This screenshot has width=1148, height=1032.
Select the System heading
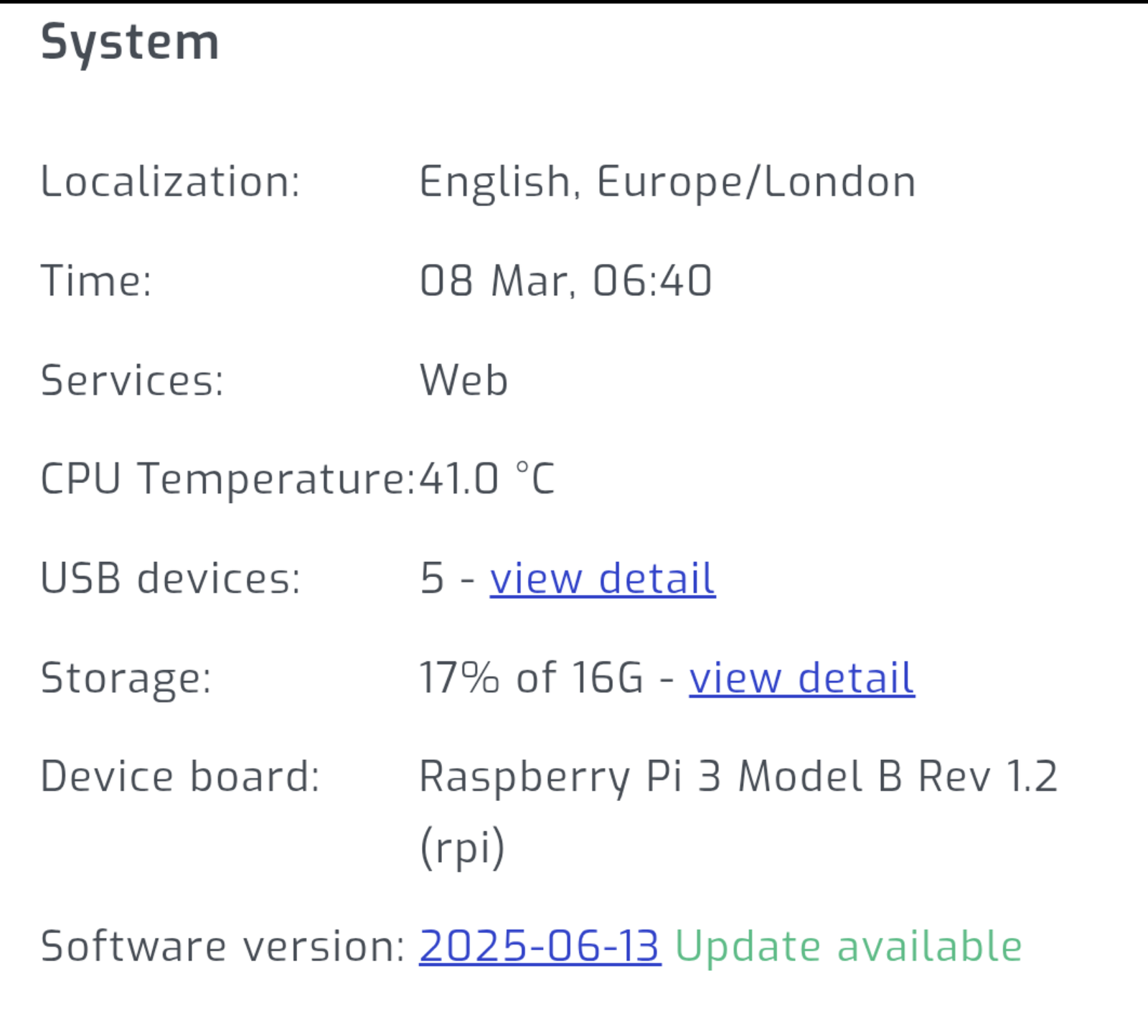(129, 41)
